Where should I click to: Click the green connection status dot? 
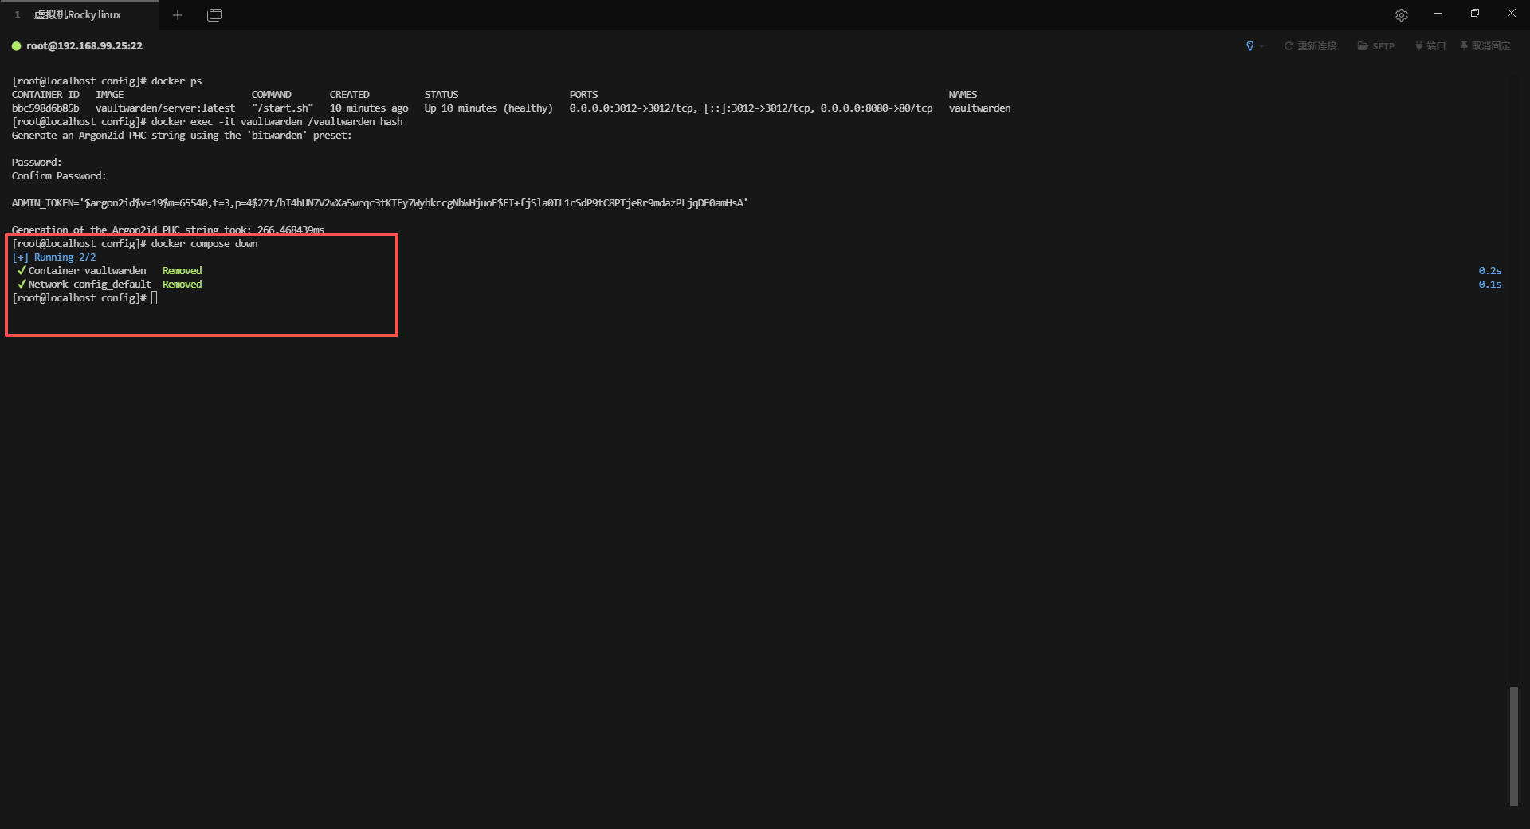point(16,46)
